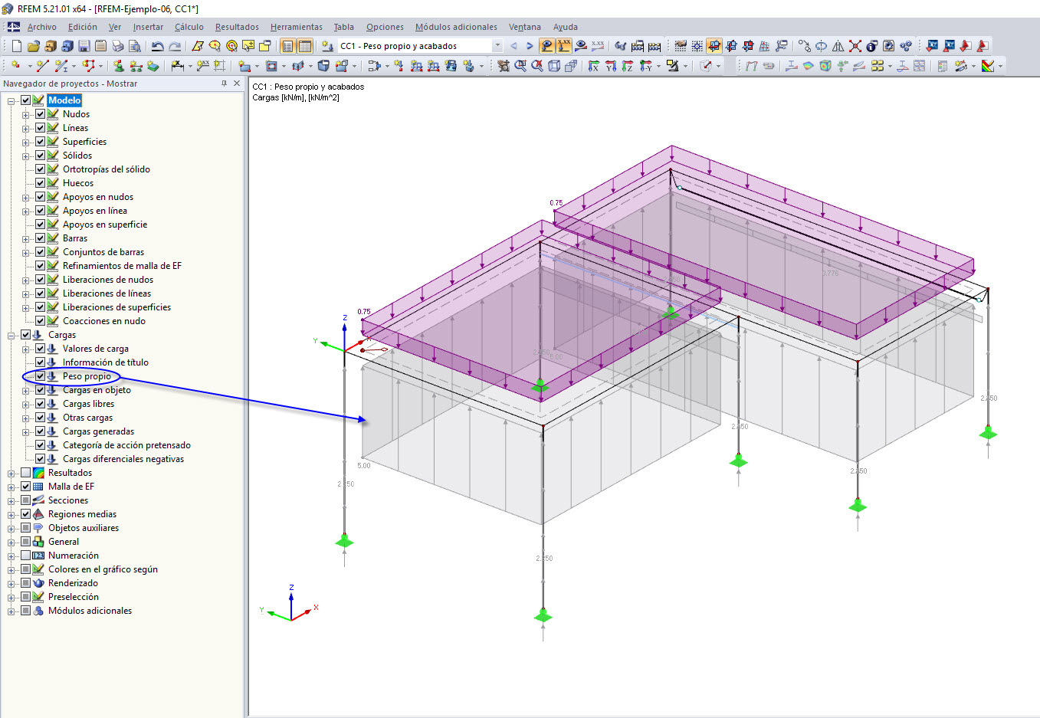Undo the last action
The width and height of the screenshot is (1040, 718).
tap(157, 46)
